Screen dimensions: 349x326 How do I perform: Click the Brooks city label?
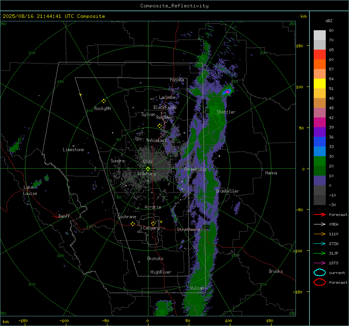coord(276,271)
